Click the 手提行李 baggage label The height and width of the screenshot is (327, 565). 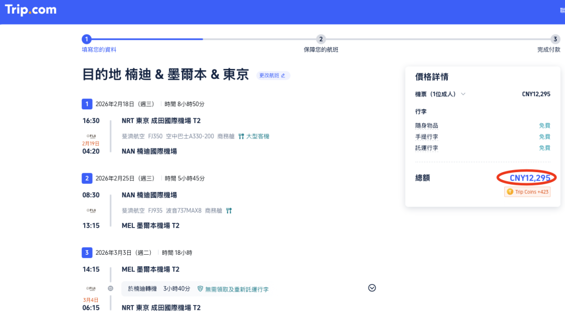[x=427, y=137]
